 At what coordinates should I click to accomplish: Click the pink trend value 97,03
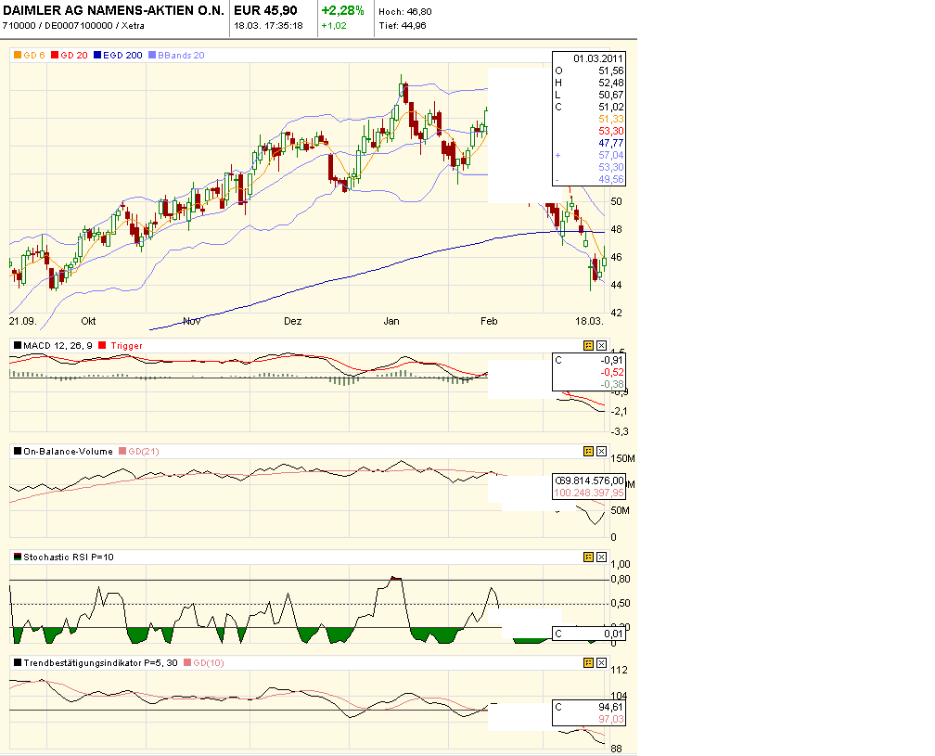click(611, 719)
